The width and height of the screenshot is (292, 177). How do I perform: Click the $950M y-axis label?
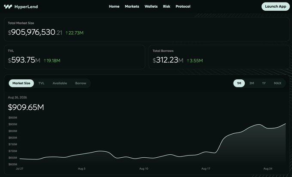click(12, 118)
